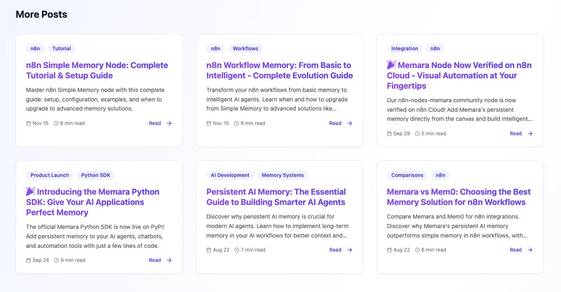Click 'Sep 24' date text
The height and width of the screenshot is (292, 561).
[41, 260]
